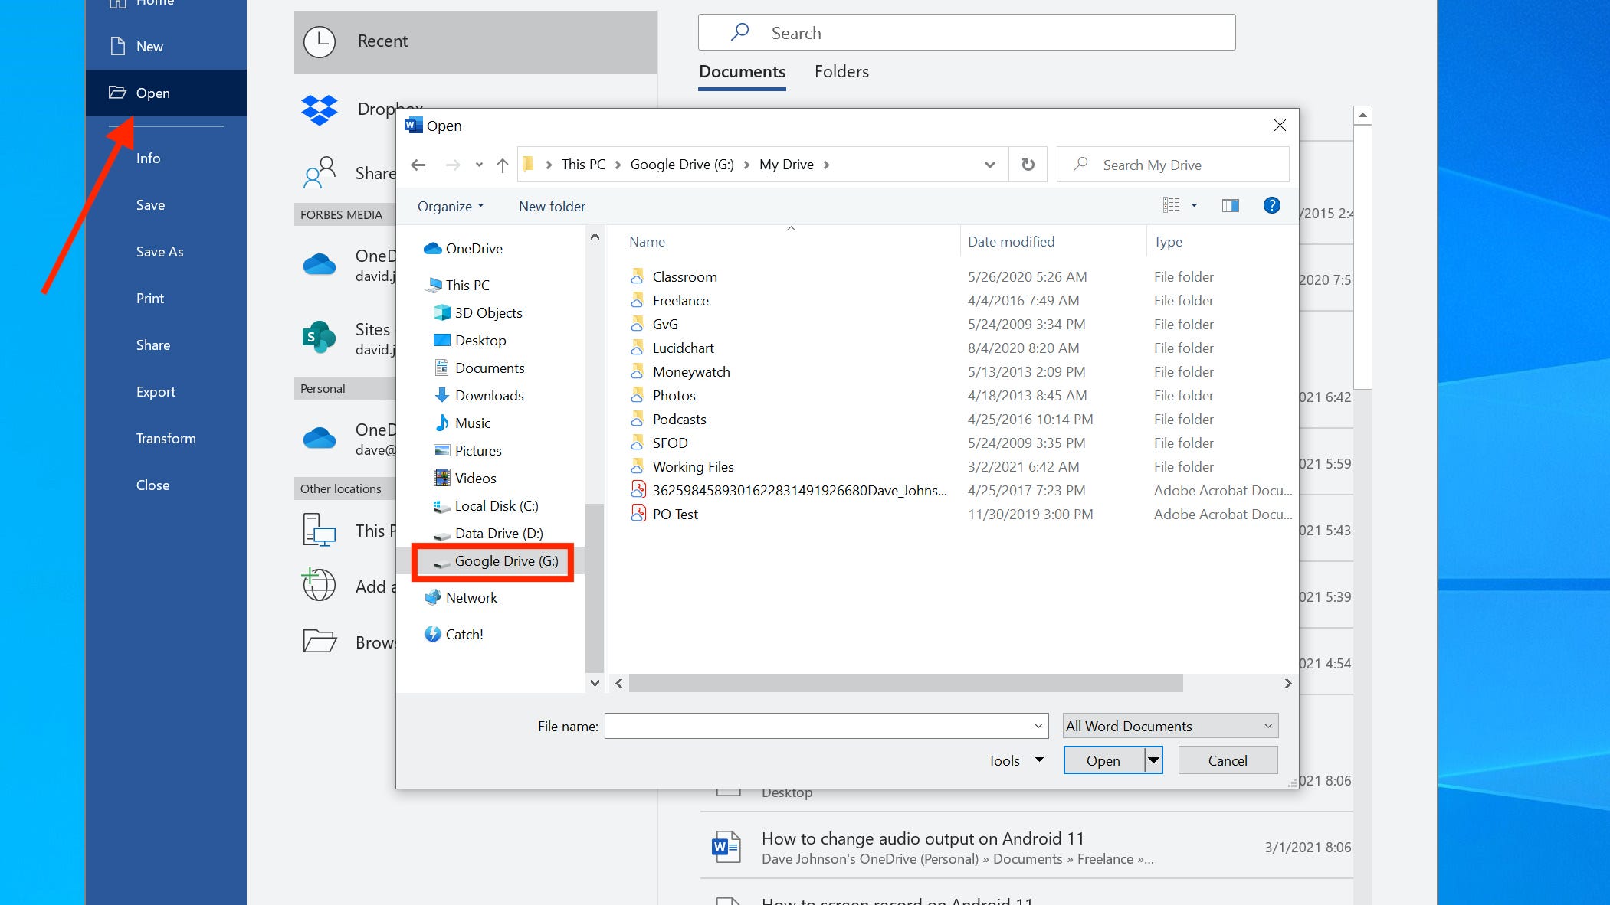1610x905 pixels.
Task: Click navigate back arrow in dialog
Action: click(x=418, y=165)
